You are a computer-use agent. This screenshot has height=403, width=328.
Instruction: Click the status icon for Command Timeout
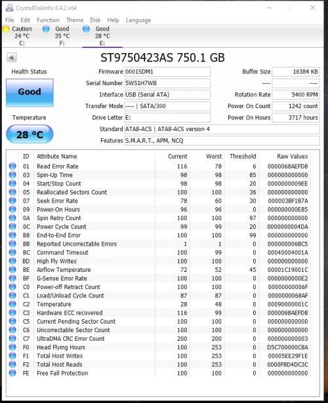pos(12,252)
